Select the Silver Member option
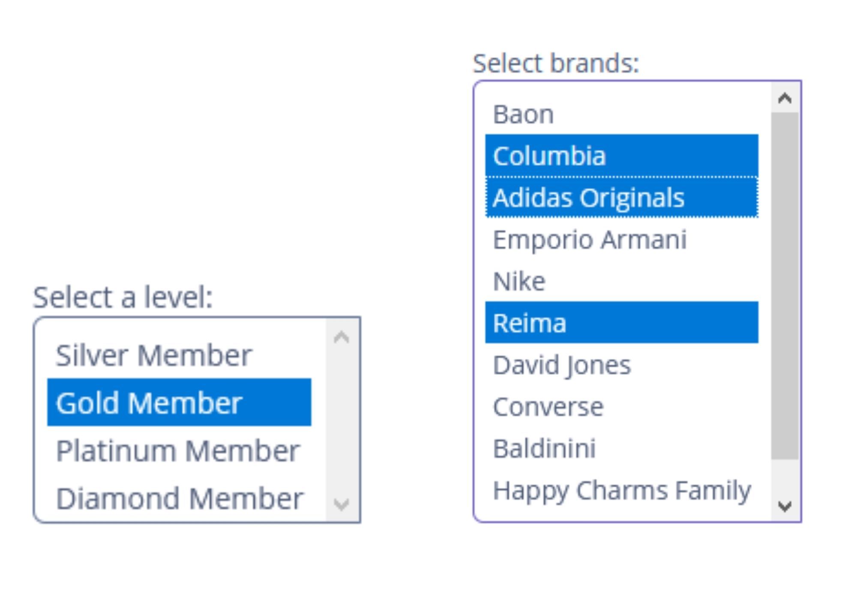The width and height of the screenshot is (857, 612). point(179,355)
